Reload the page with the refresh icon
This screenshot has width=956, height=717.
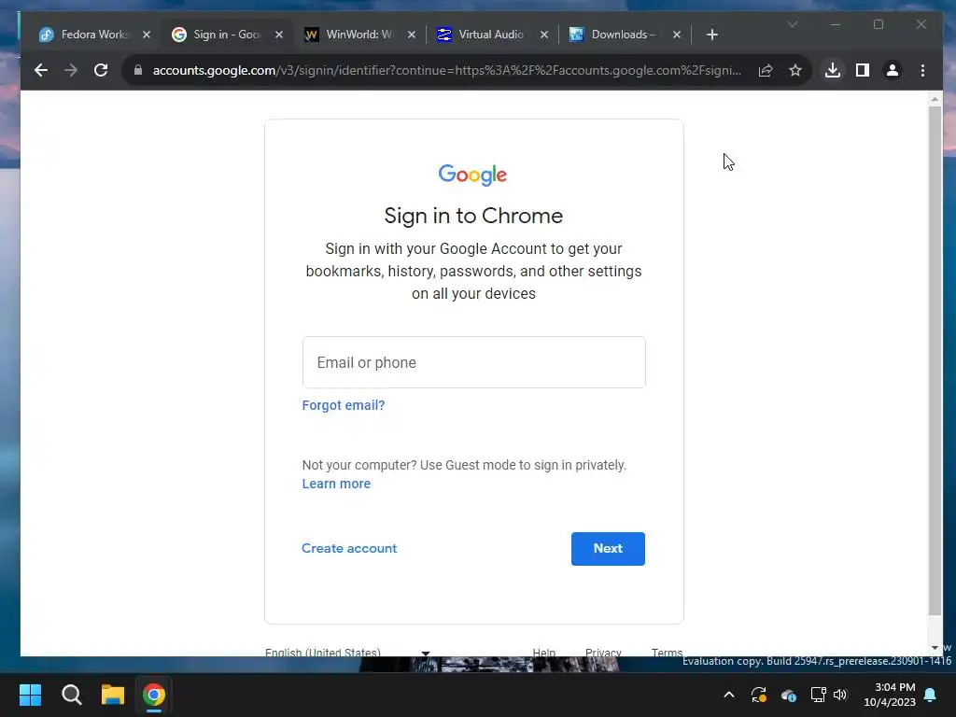pyautogui.click(x=101, y=70)
